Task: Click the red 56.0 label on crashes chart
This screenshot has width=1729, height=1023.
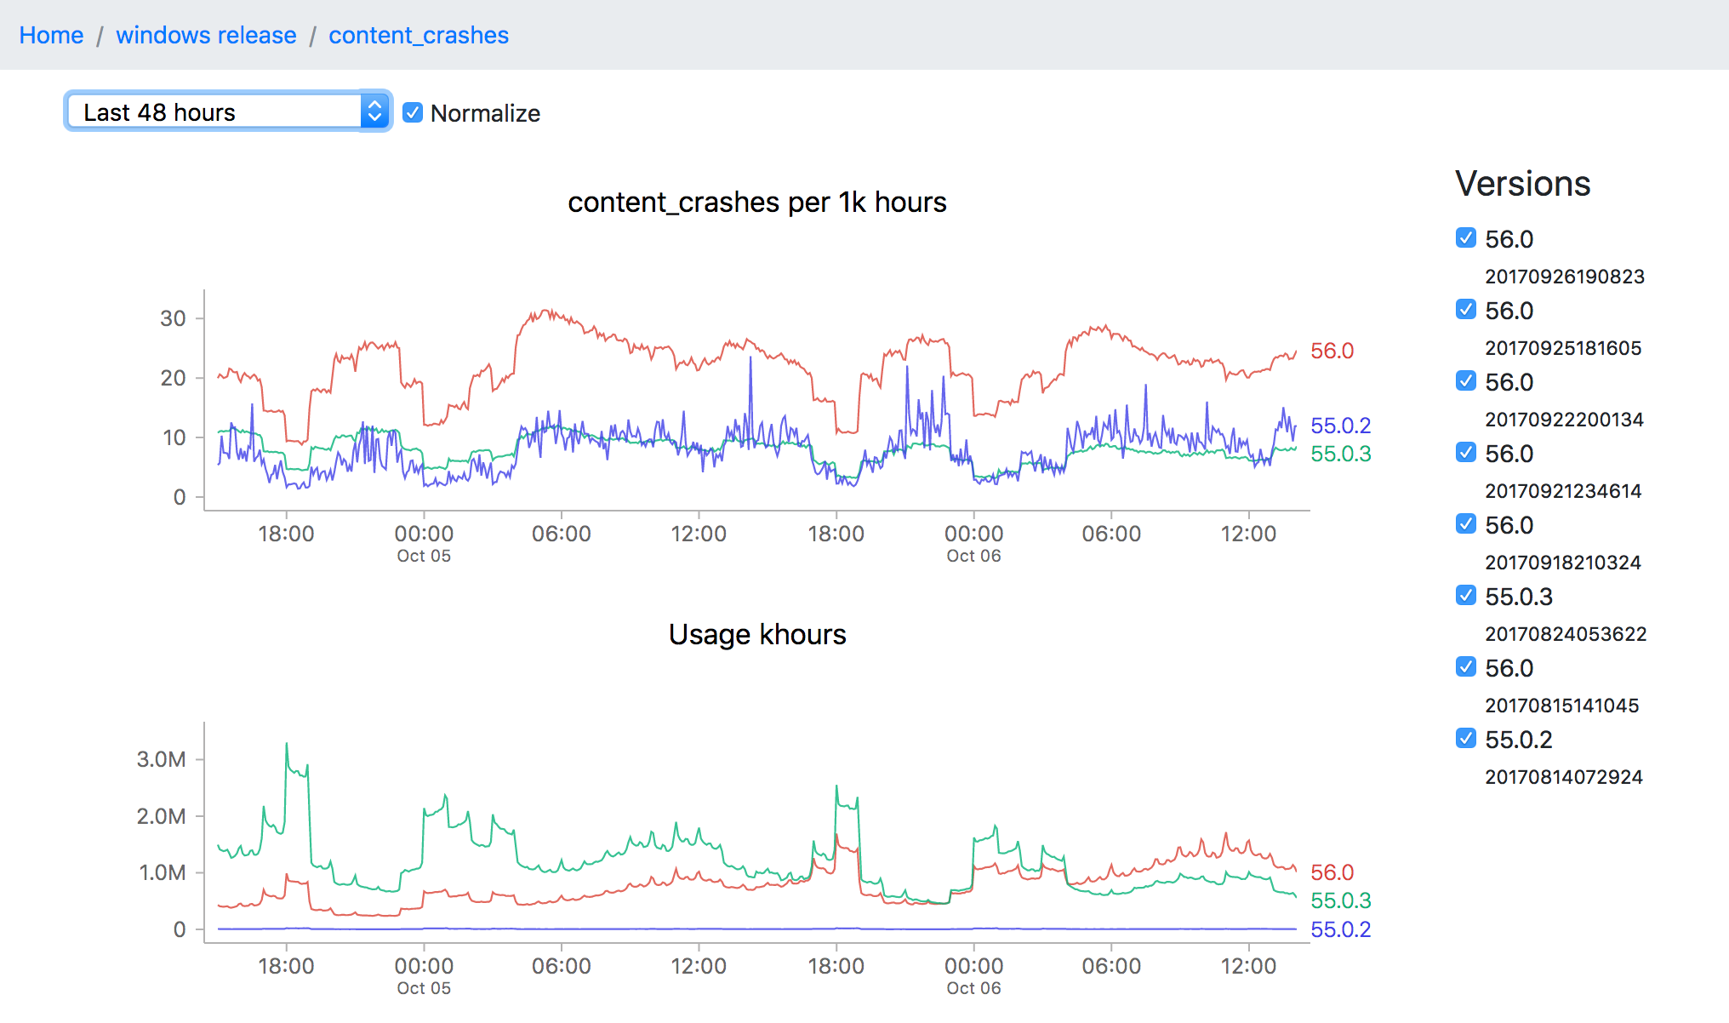Action: [x=1332, y=351]
